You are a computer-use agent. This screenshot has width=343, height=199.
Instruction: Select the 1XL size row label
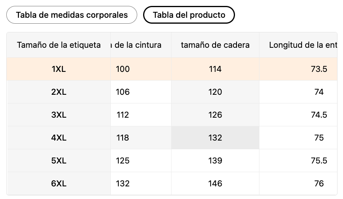click(59, 69)
